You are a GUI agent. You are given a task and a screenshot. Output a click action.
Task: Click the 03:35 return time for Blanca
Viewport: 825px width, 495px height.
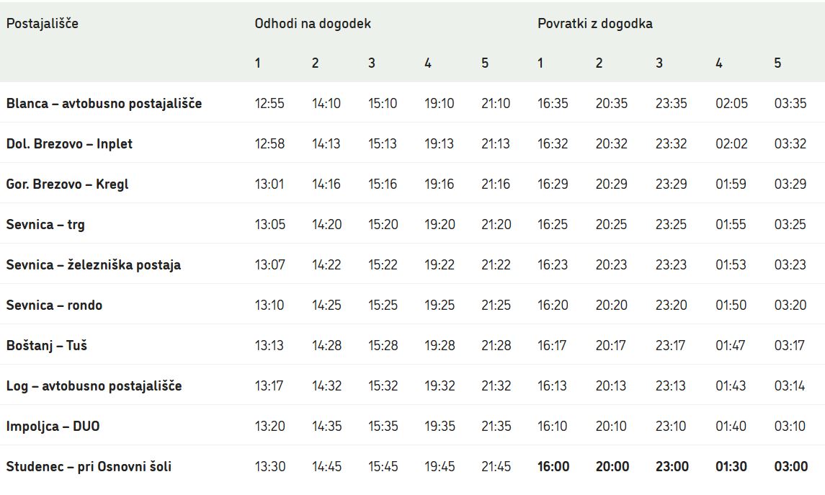[790, 104]
